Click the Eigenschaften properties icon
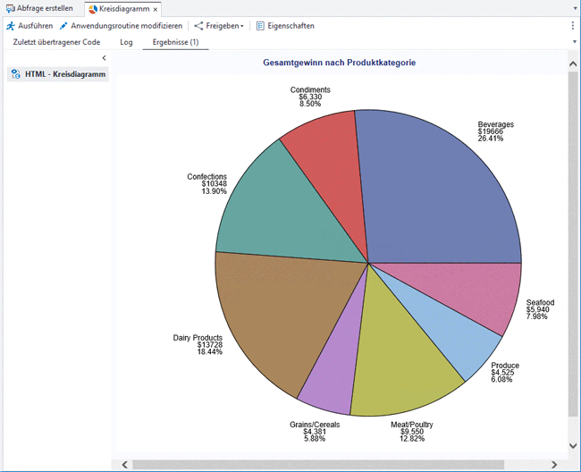The width and height of the screenshot is (581, 472). (x=260, y=26)
